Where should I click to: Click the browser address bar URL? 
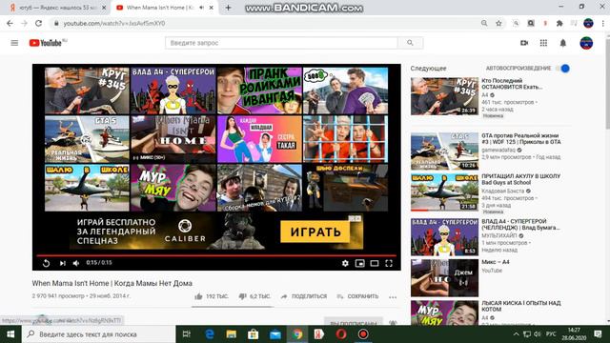point(114,23)
